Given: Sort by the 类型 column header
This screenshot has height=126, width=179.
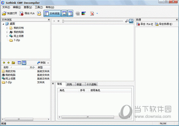Looking at the screenshot, I should coord(43,67).
